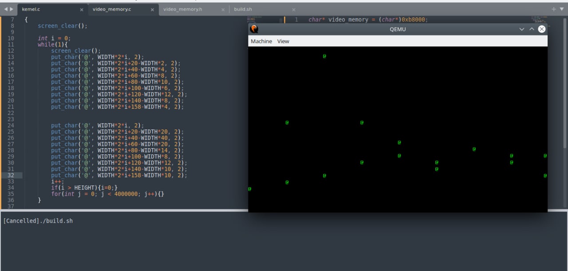Image resolution: width=568 pixels, height=271 pixels.
Task: Close the video_memory.c tab
Action: point(152,9)
